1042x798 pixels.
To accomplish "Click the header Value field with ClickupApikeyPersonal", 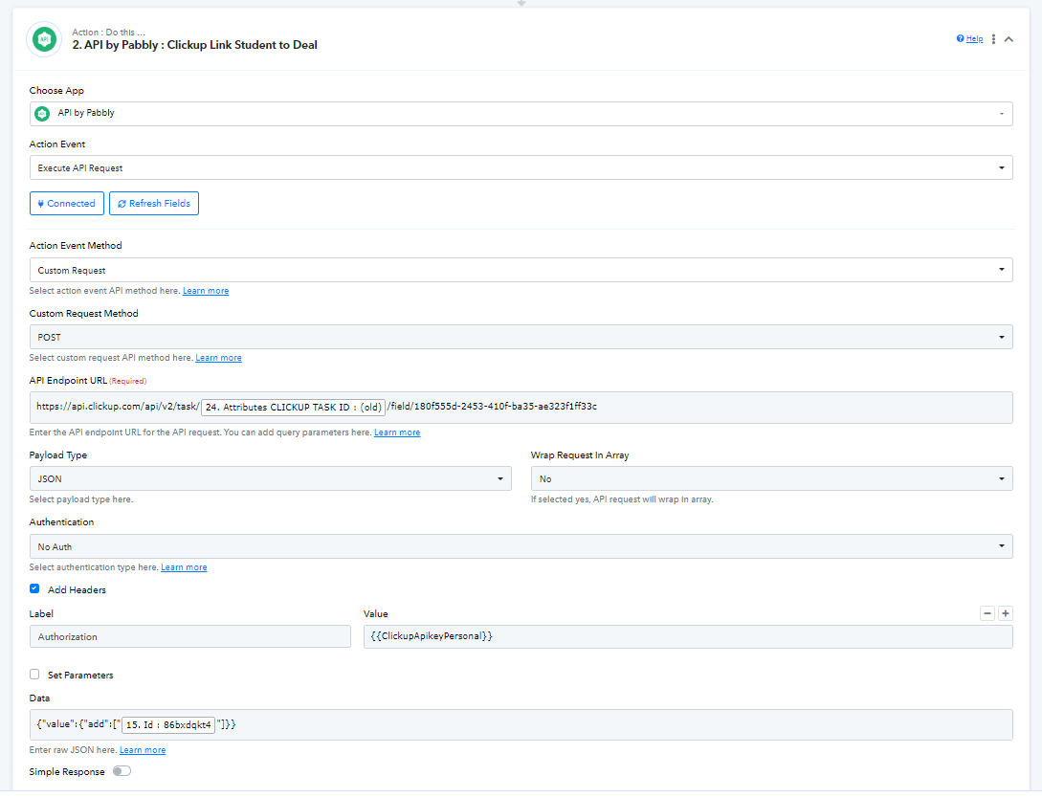I will (688, 636).
